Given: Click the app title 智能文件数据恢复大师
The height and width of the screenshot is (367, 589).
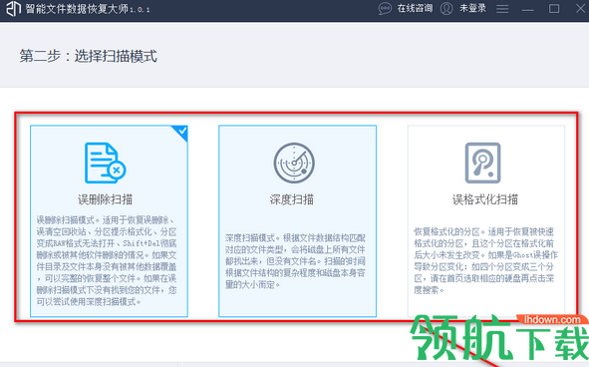Looking at the screenshot, I should coord(77,8).
